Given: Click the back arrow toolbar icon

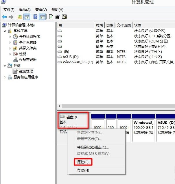Looking at the screenshot, I should [x=4, y=17].
